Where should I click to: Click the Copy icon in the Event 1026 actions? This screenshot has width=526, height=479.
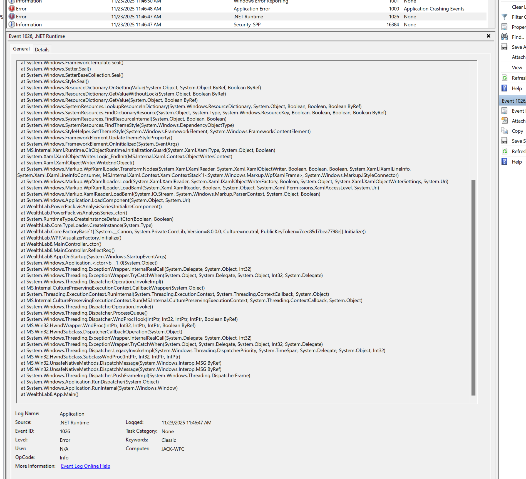pyautogui.click(x=504, y=131)
